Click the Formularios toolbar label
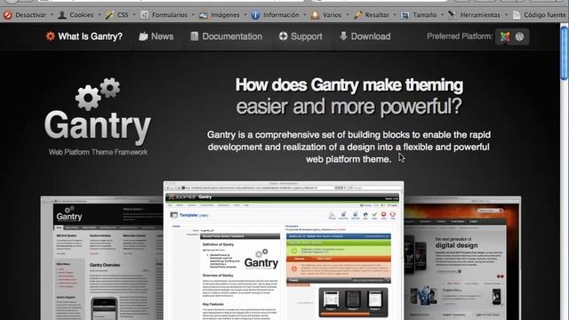The image size is (569, 320). (170, 15)
